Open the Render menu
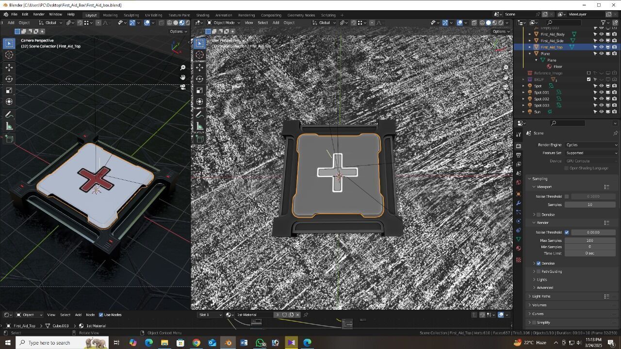This screenshot has width=621, height=349. coord(39,15)
